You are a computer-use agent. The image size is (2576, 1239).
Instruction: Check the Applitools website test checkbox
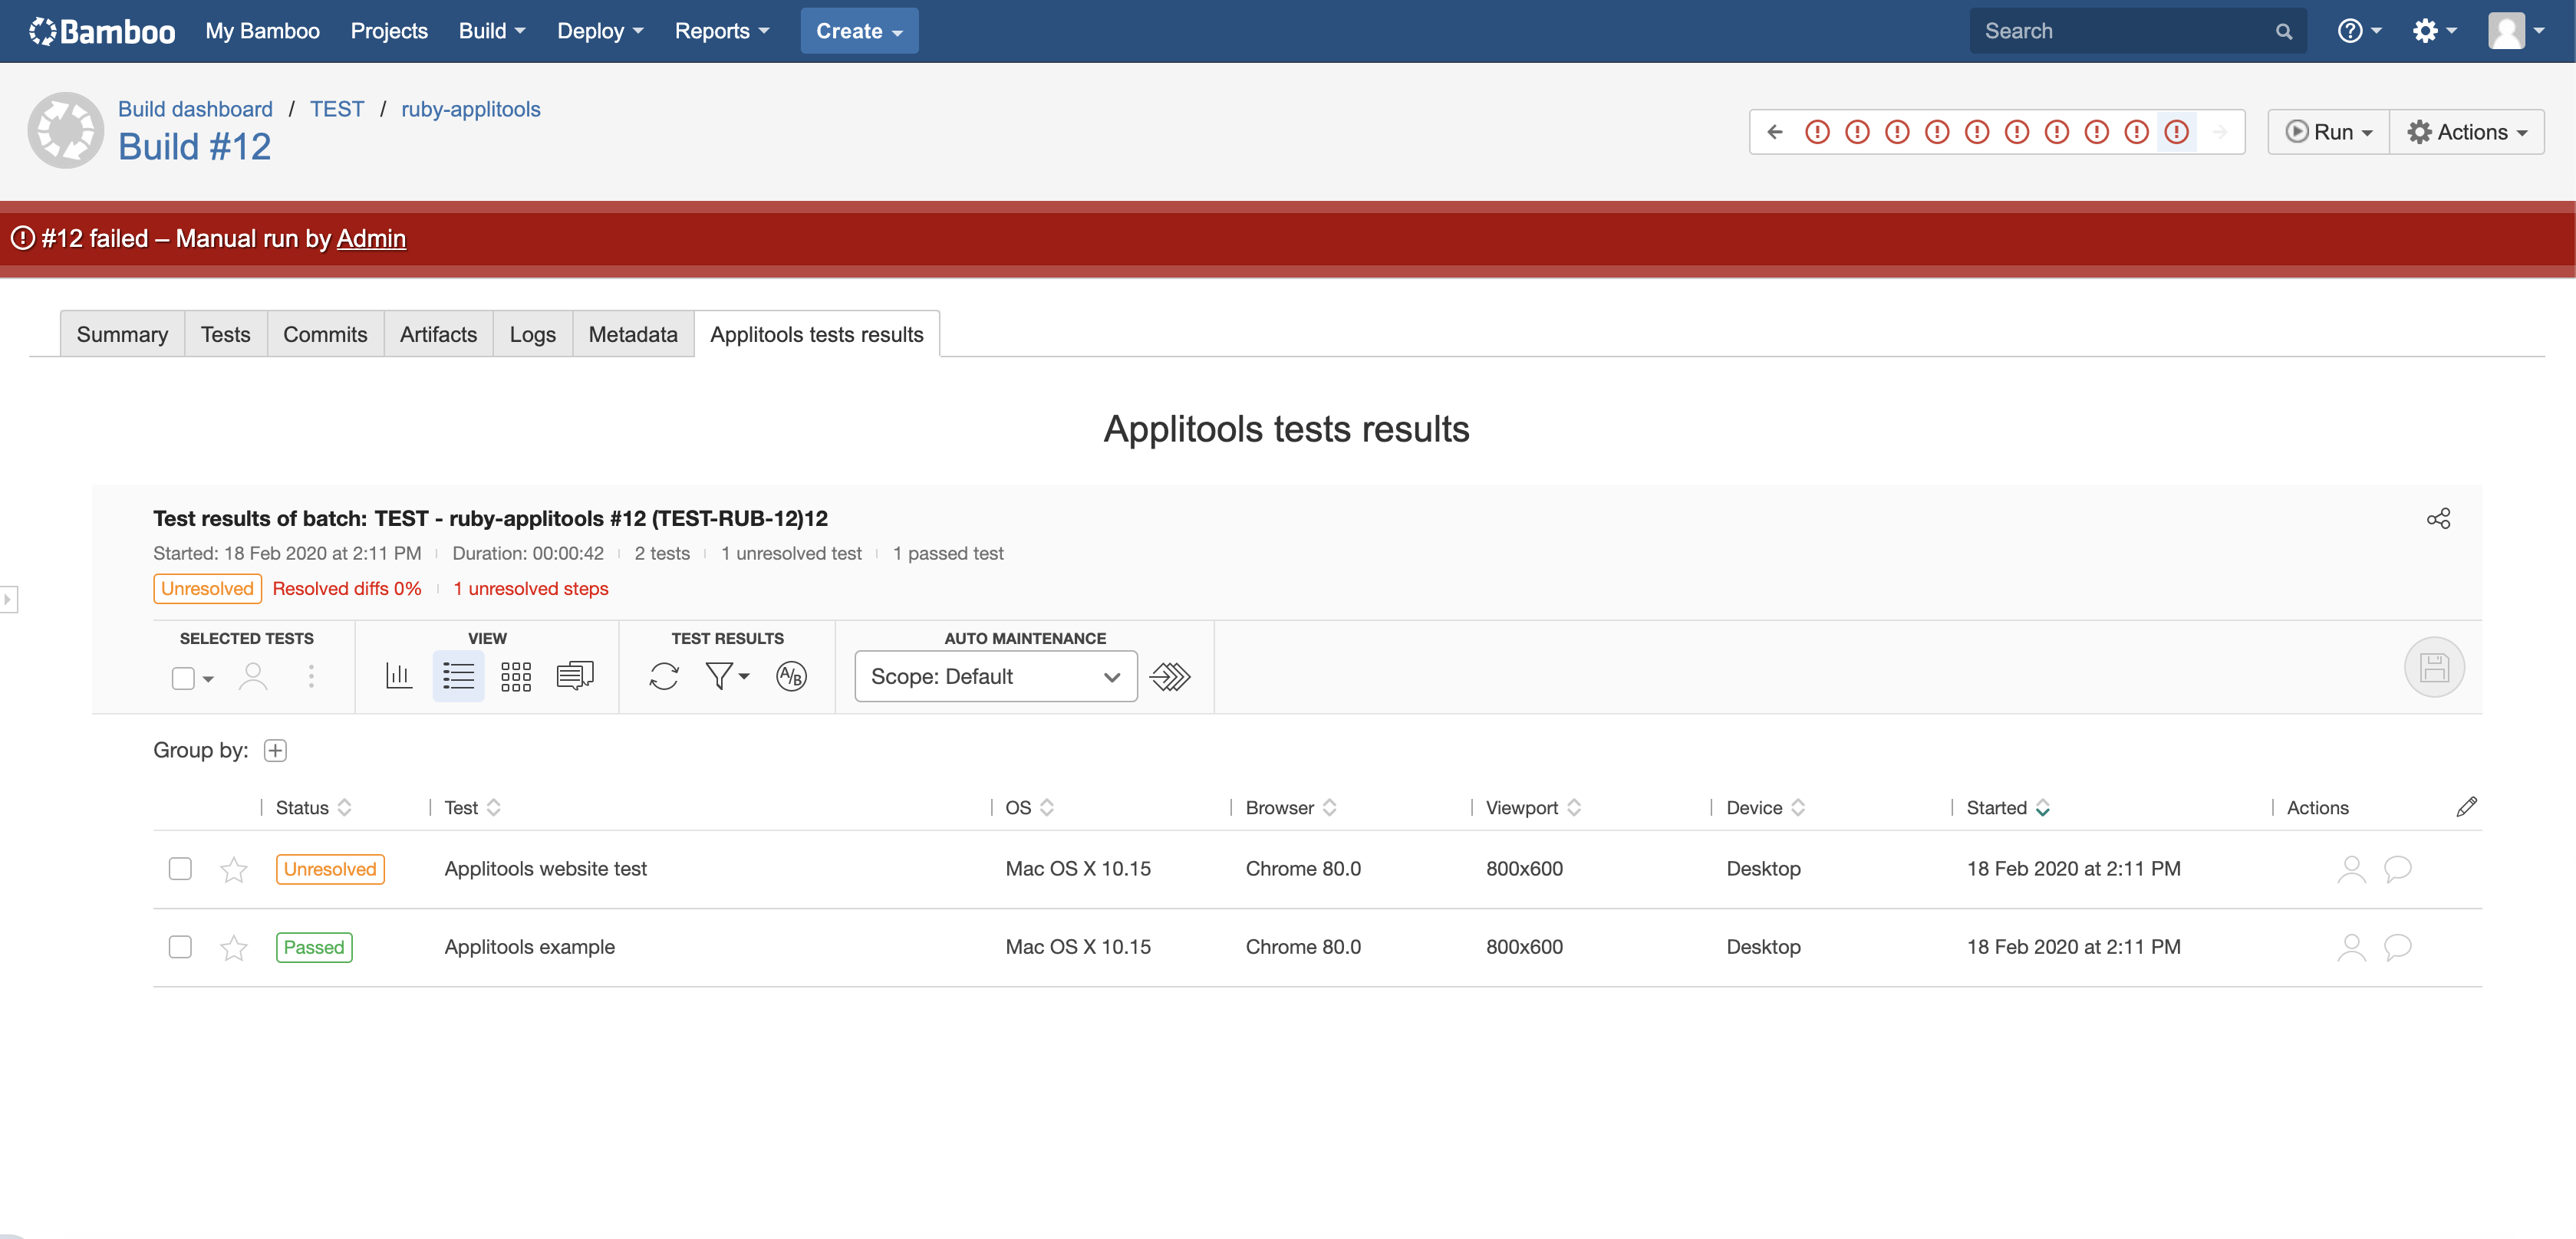click(180, 869)
